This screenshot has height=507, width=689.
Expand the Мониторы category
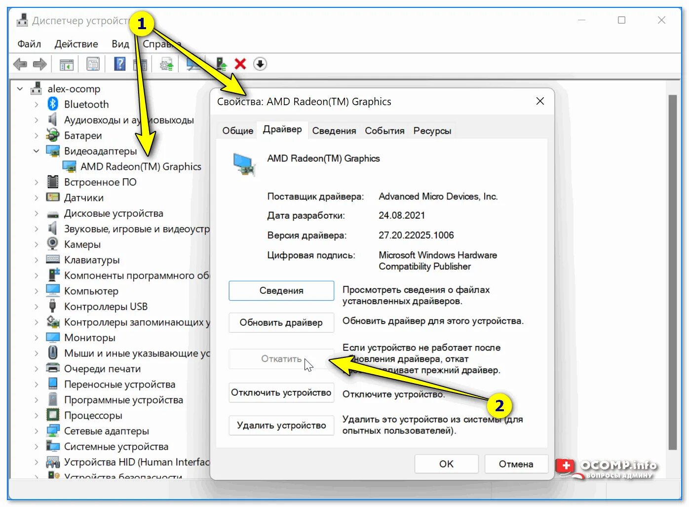[36, 338]
